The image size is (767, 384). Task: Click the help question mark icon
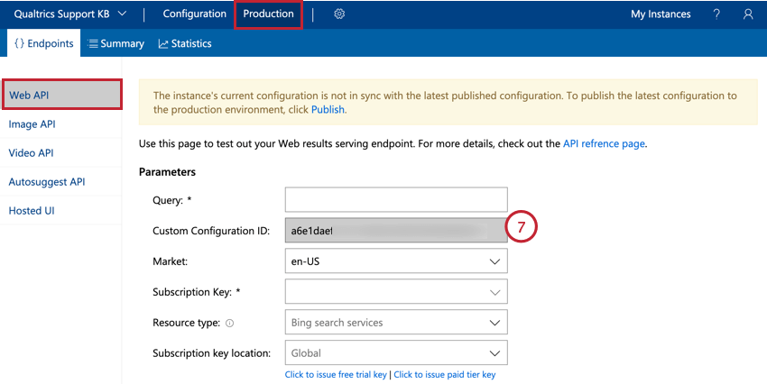click(x=716, y=14)
